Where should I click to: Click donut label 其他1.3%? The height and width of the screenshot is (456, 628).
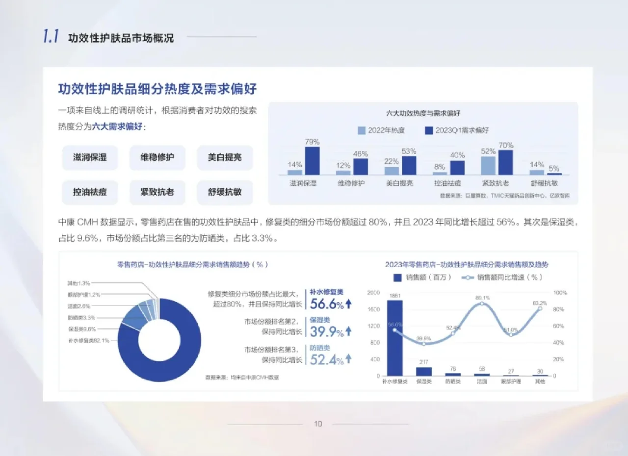click(79, 283)
